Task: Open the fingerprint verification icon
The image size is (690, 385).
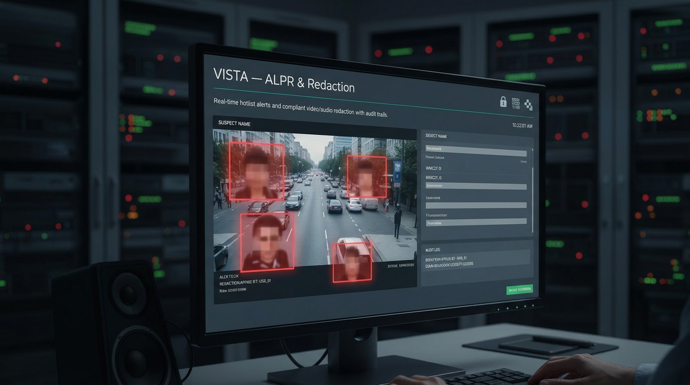Action: [515, 102]
